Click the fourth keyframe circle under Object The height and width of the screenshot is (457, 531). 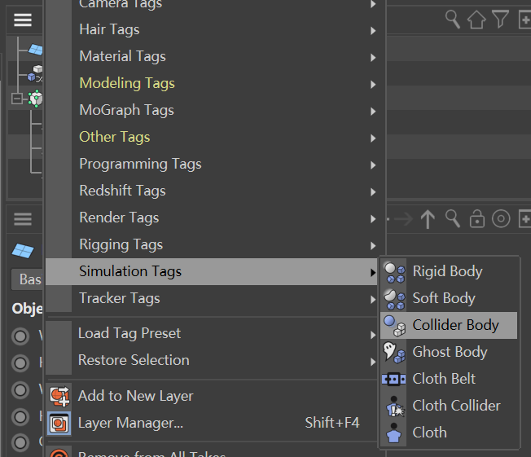pyautogui.click(x=20, y=417)
